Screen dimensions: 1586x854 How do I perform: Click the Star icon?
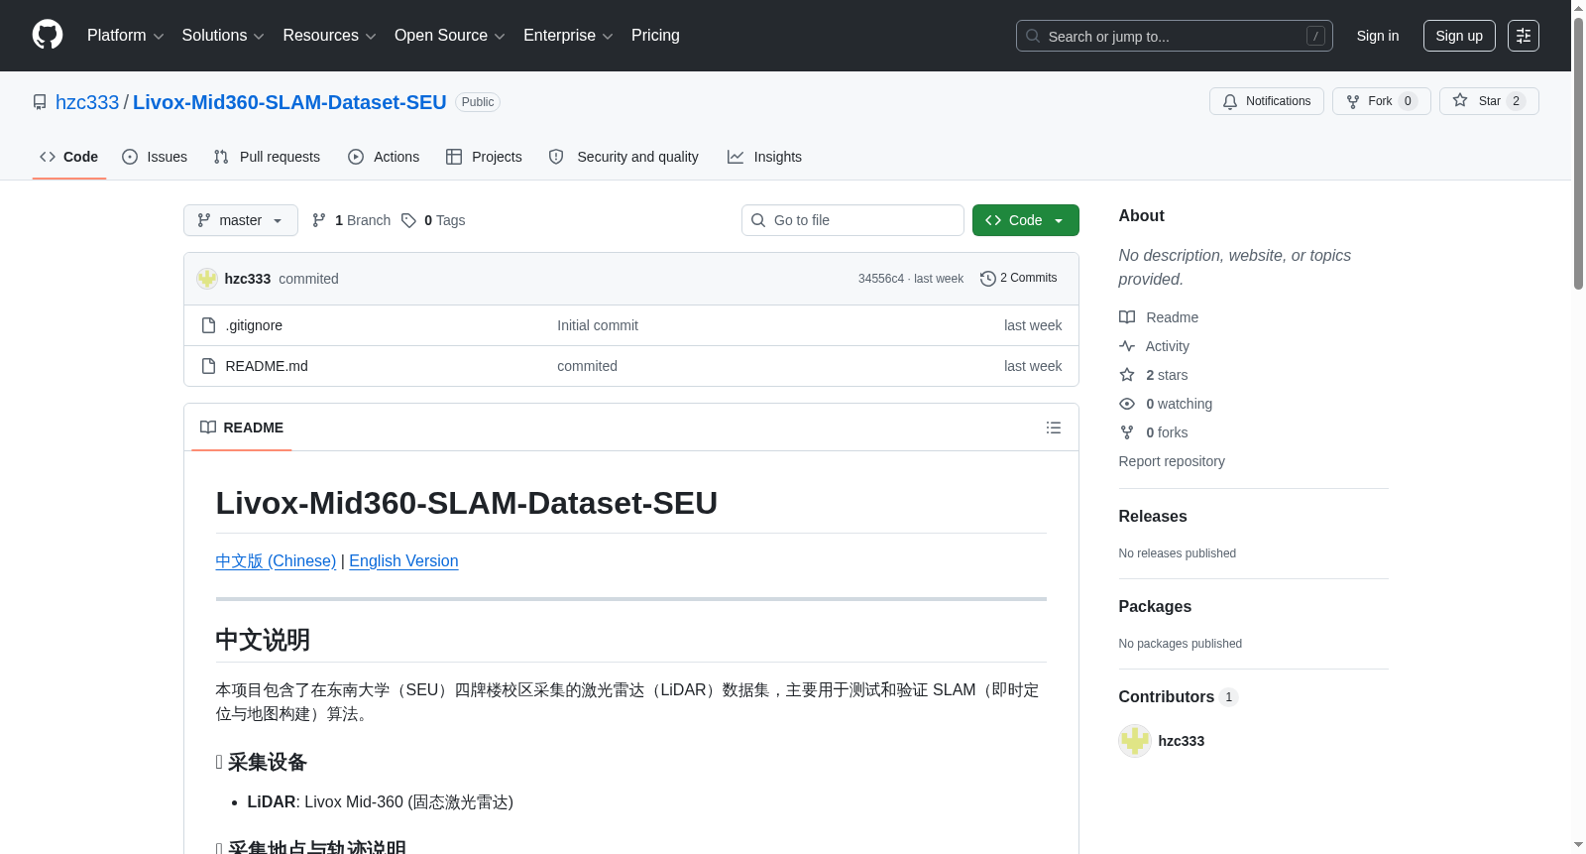(1460, 101)
